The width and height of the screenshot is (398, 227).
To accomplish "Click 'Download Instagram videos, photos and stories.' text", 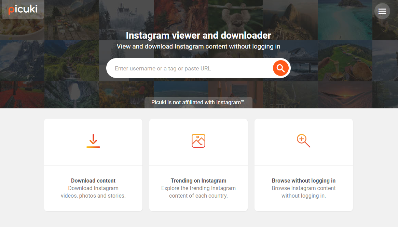I will coord(93,192).
